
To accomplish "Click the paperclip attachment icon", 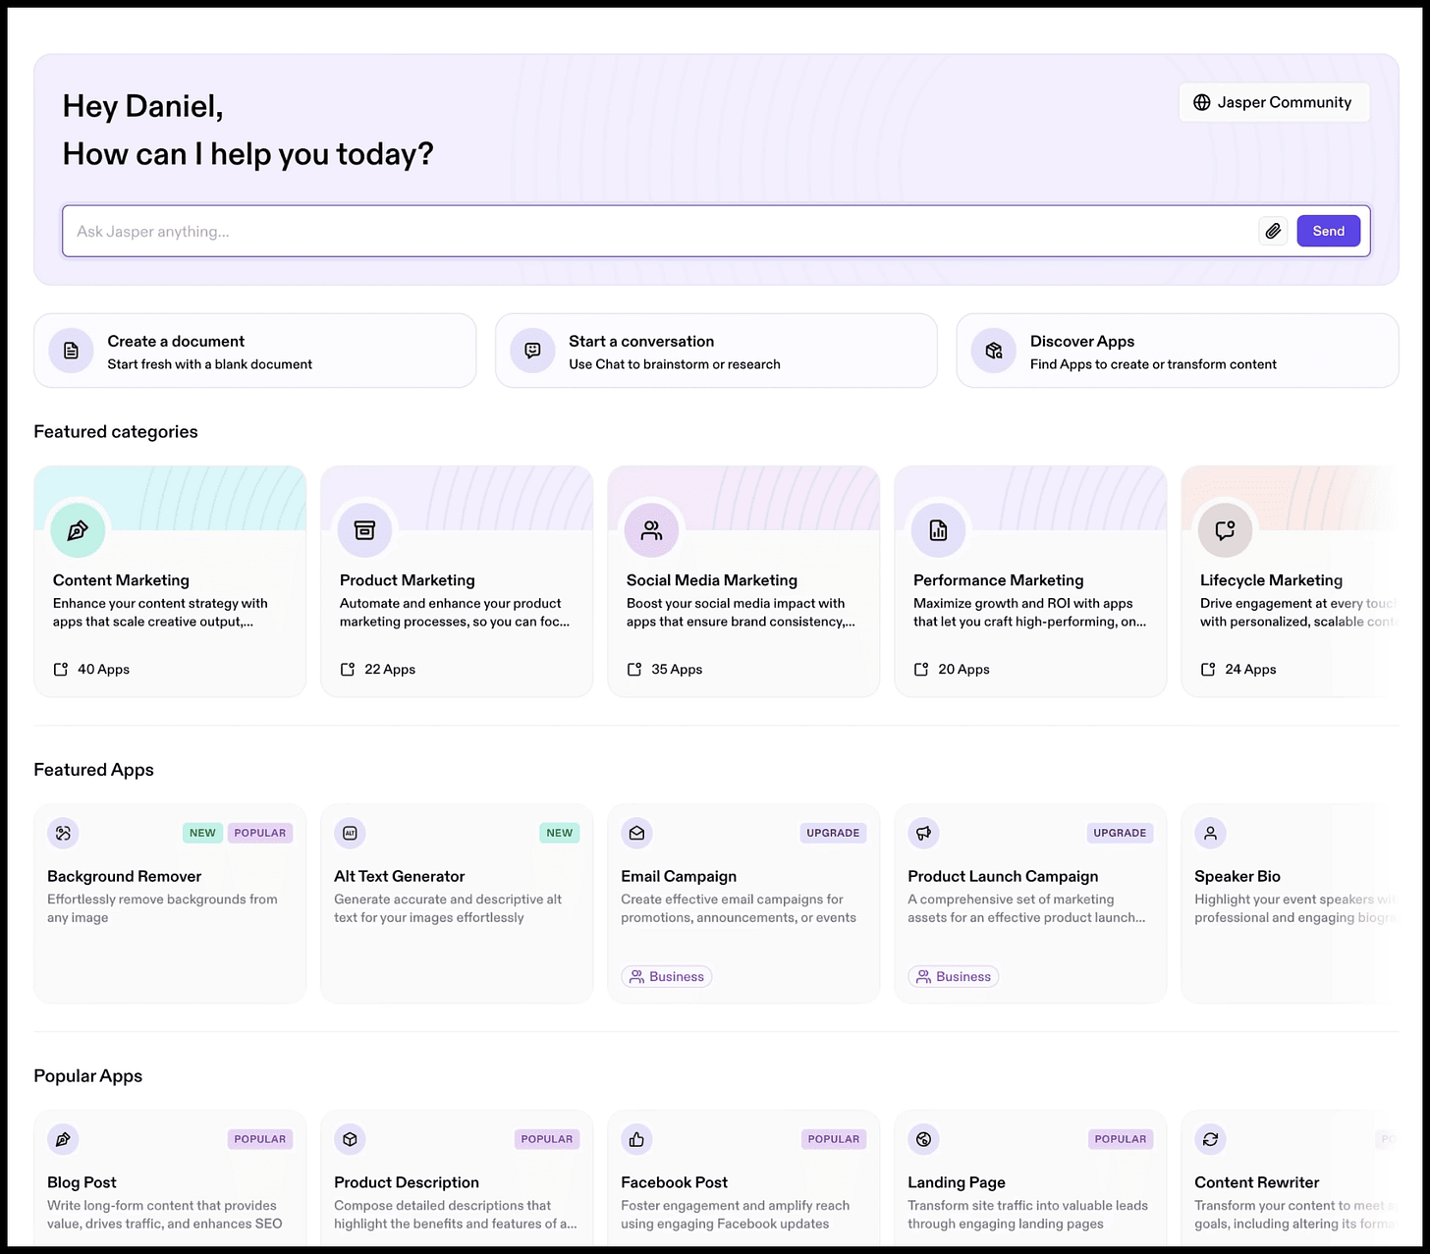I will click(x=1273, y=231).
